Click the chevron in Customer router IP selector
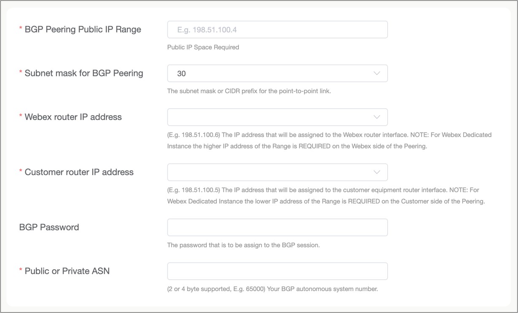518x313 pixels. [x=377, y=172]
